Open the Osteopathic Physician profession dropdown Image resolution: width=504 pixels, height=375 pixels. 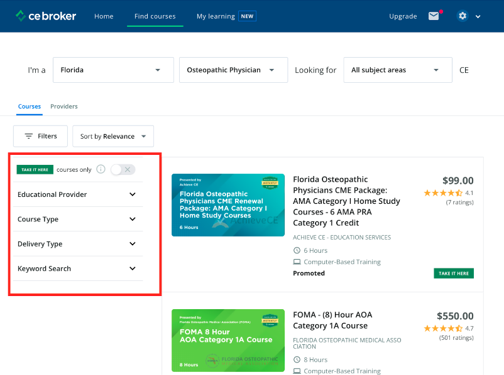click(233, 70)
